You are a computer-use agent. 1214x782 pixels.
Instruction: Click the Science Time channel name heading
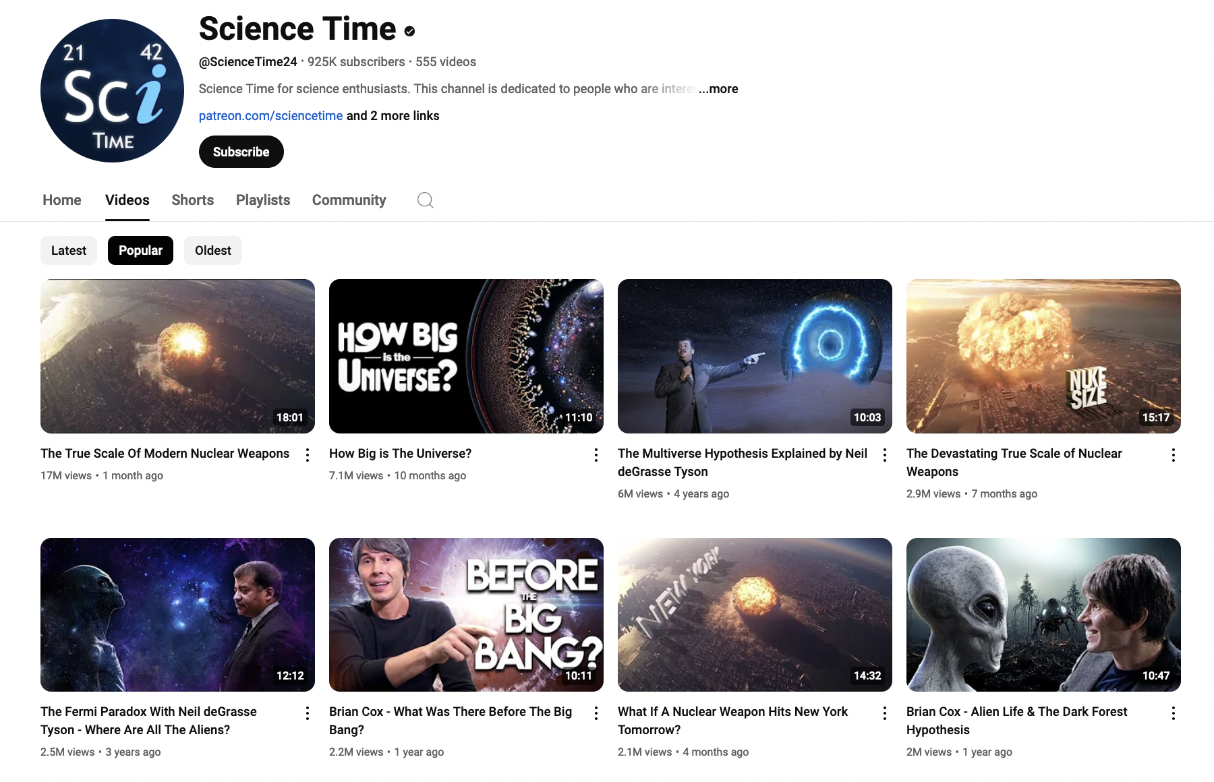[x=297, y=29]
